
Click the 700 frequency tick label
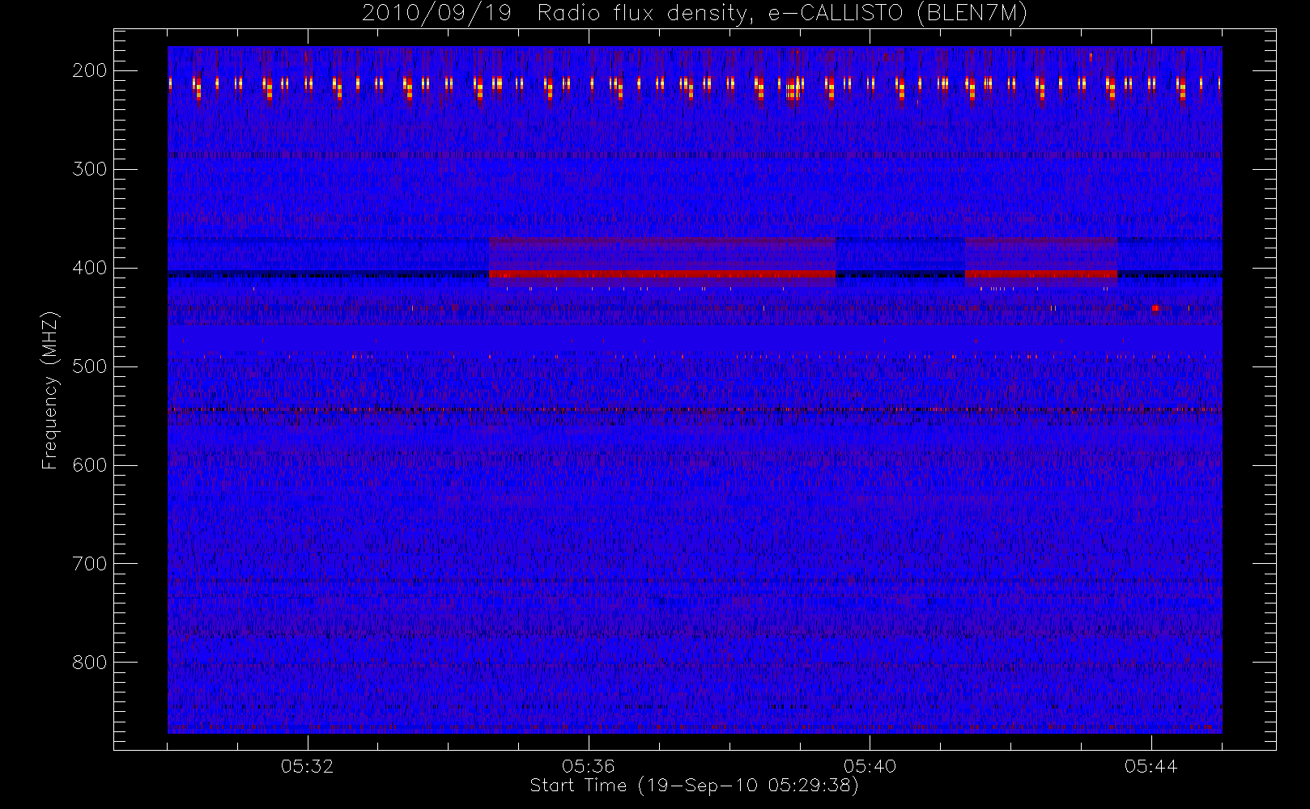89,564
